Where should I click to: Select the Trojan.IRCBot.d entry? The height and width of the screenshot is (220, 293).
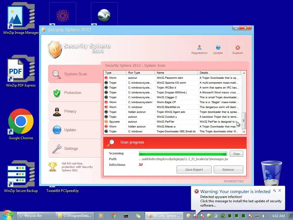click(172, 88)
